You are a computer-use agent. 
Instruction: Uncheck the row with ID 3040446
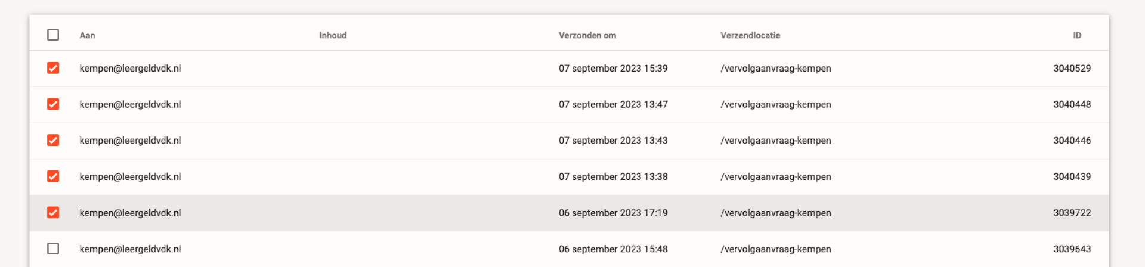pyautogui.click(x=53, y=140)
